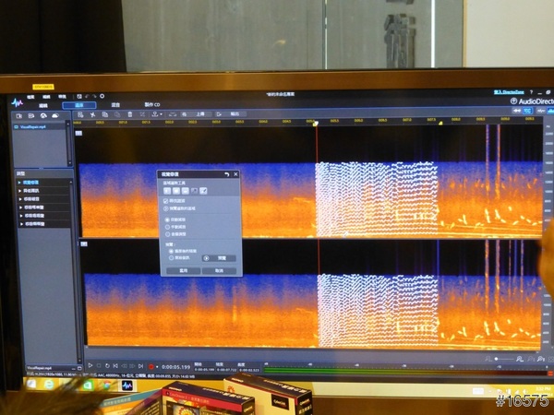
Task: Click the Save project icon beside menus
Action: click(79, 96)
